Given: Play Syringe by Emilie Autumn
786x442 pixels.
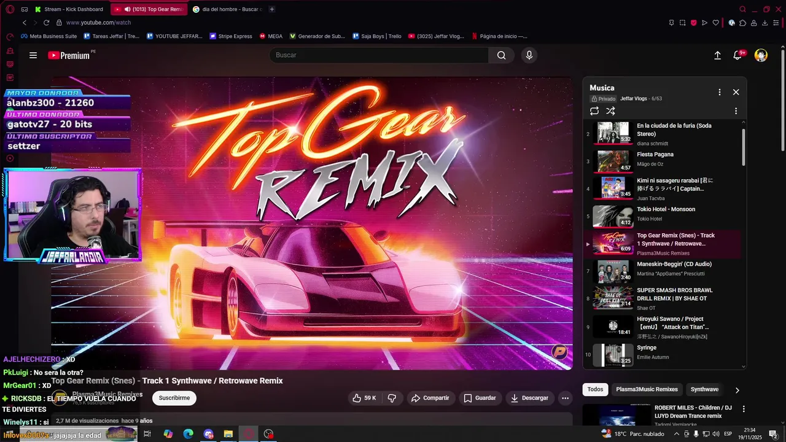Looking at the screenshot, I should pos(662,354).
